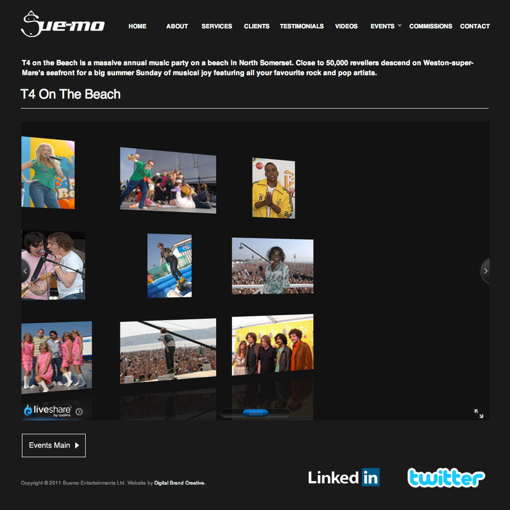Open the EVENTS menu

pyautogui.click(x=382, y=26)
